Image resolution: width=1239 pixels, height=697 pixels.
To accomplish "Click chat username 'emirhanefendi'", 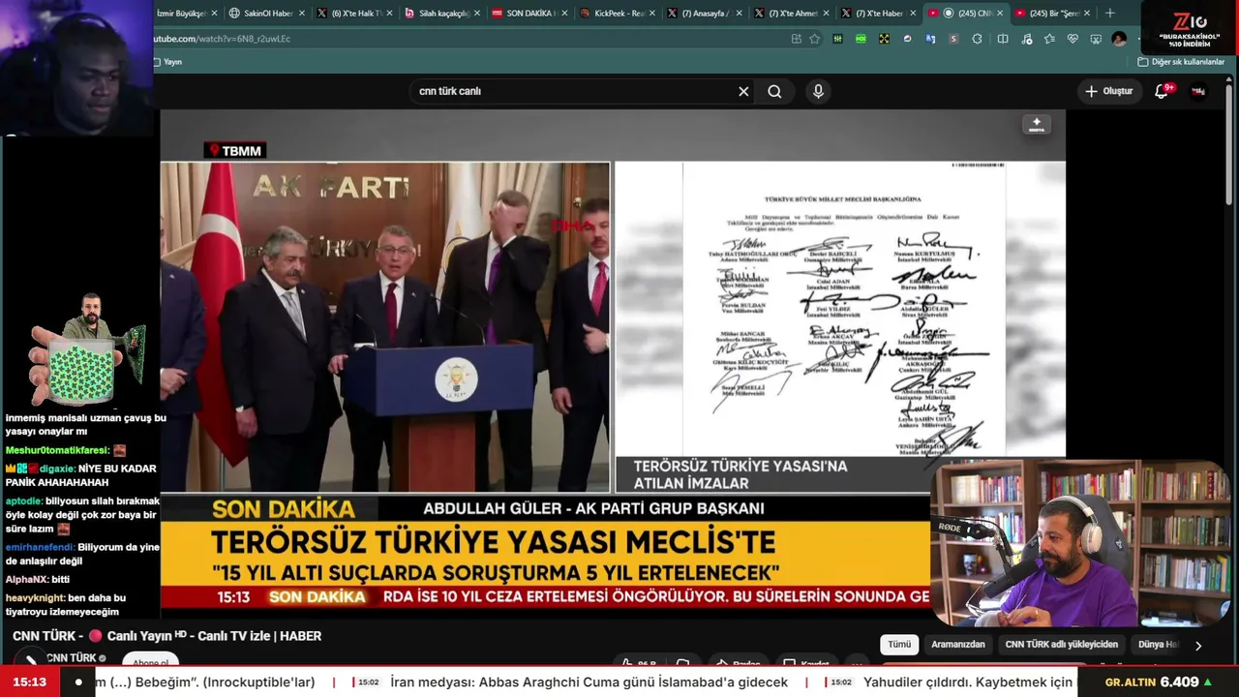I will (40, 547).
